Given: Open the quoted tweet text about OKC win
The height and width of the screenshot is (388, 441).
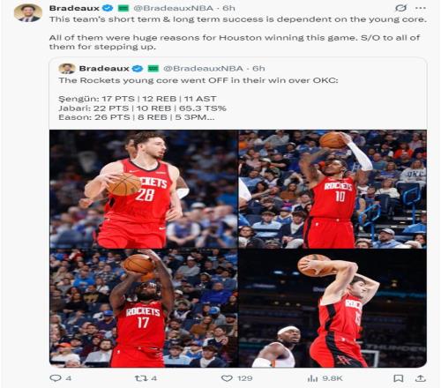Looking at the screenshot, I should (198, 80).
